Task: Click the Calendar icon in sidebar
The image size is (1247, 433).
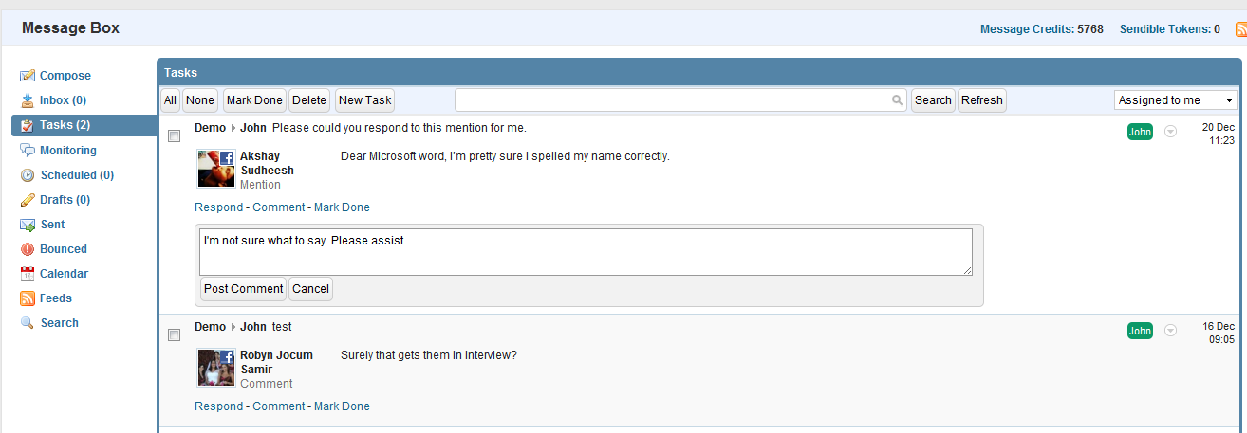Action: point(28,274)
